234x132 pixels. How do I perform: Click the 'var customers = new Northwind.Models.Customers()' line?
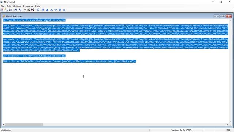34,56
